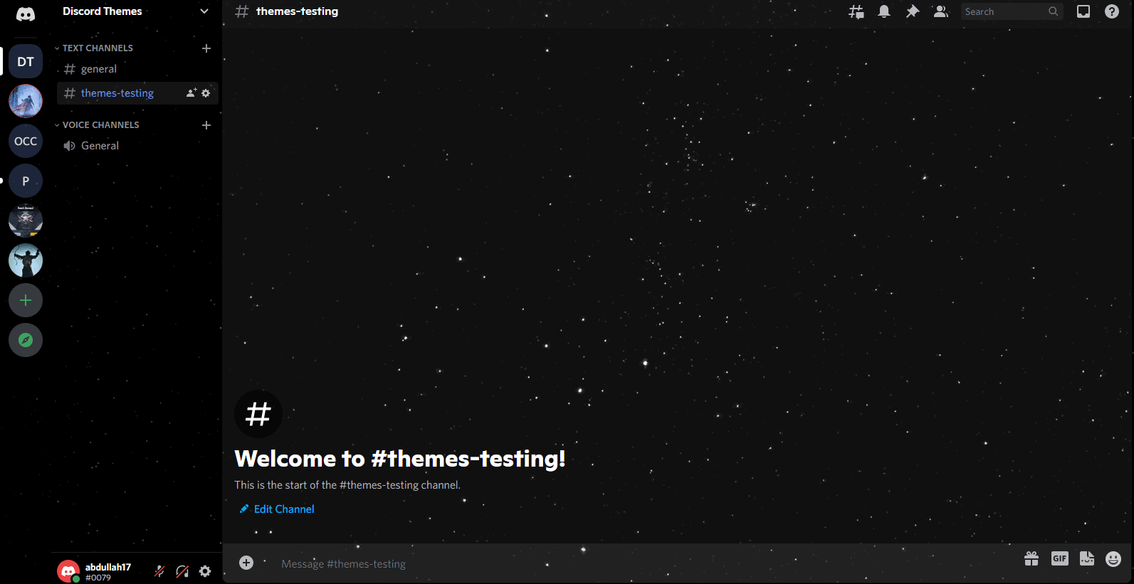
Task: Create invite for themes-testing channel
Action: pyautogui.click(x=191, y=93)
